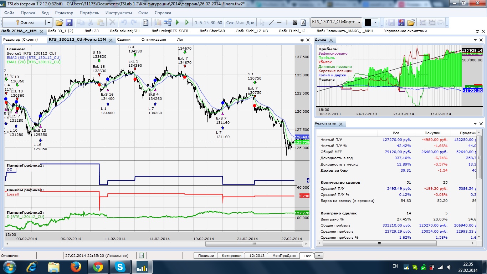
Task: Select the horizontal line drawing tool
Action: [x=279, y=22]
